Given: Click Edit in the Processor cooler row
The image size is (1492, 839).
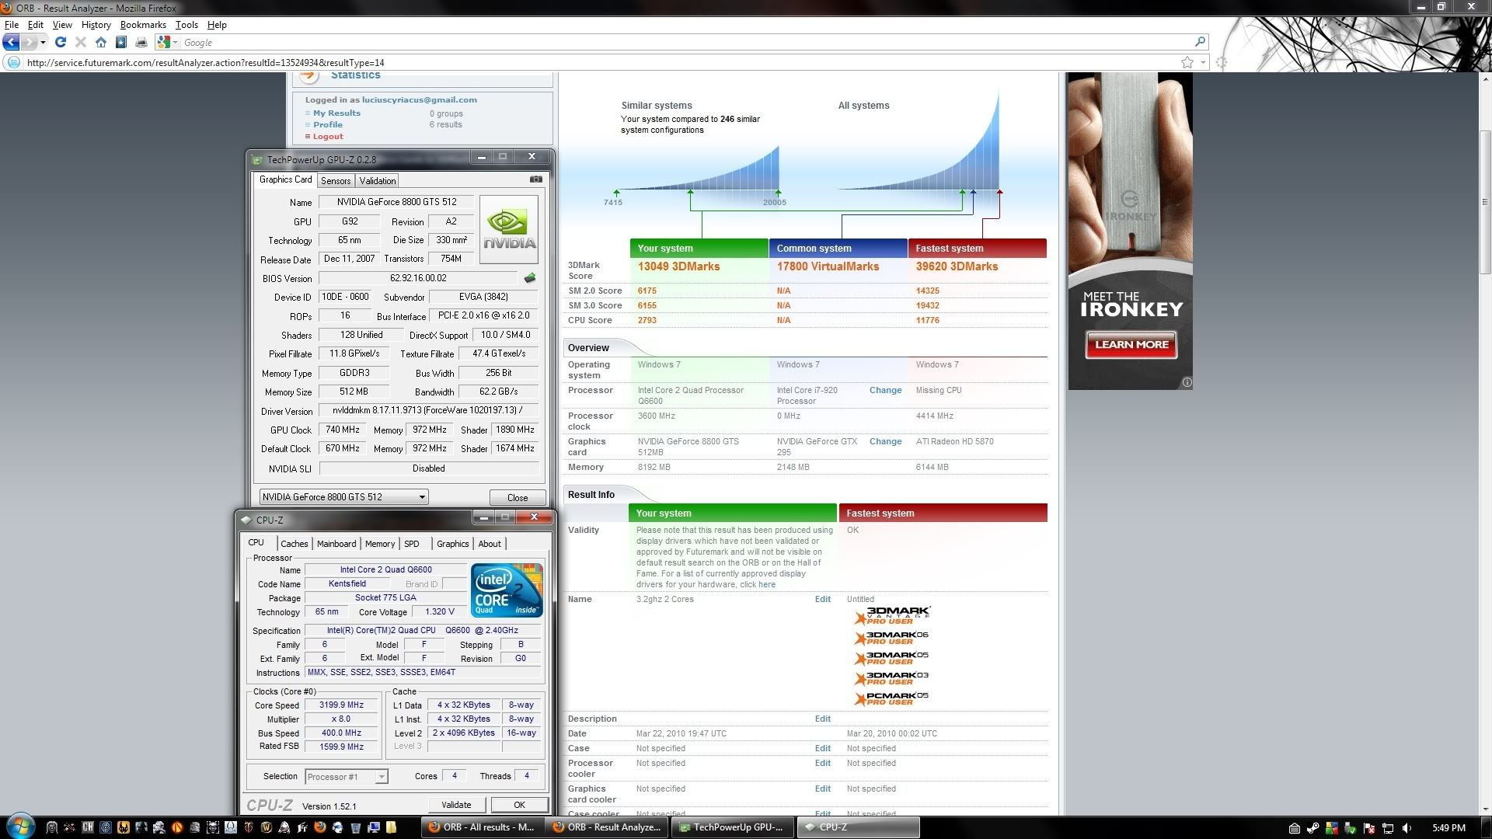Looking at the screenshot, I should [x=822, y=763].
